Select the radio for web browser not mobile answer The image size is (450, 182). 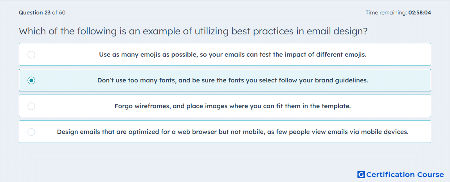click(31, 132)
